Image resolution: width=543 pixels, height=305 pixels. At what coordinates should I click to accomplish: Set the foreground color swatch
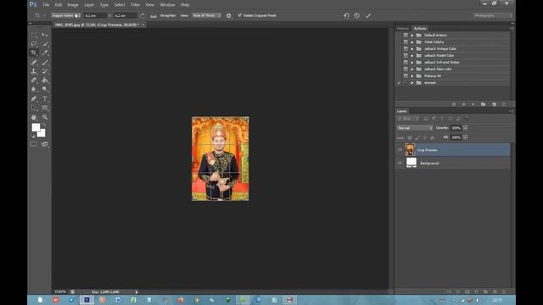[x=36, y=128]
